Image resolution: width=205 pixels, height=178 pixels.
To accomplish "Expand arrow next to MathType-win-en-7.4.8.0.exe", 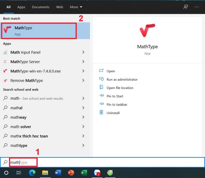I will point(83,71).
